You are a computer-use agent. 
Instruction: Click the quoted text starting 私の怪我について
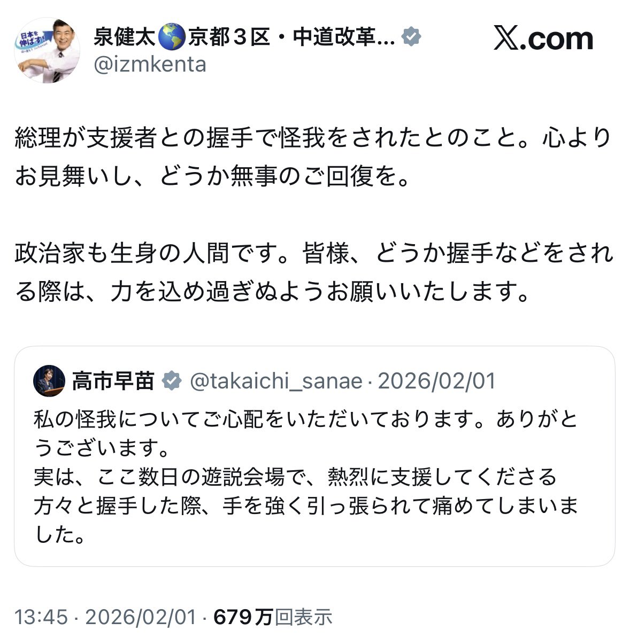click(x=305, y=419)
